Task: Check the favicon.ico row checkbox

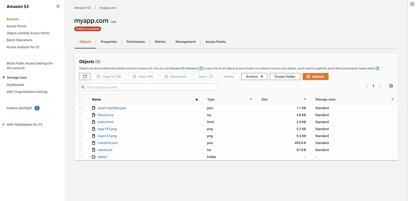Action: click(x=81, y=115)
